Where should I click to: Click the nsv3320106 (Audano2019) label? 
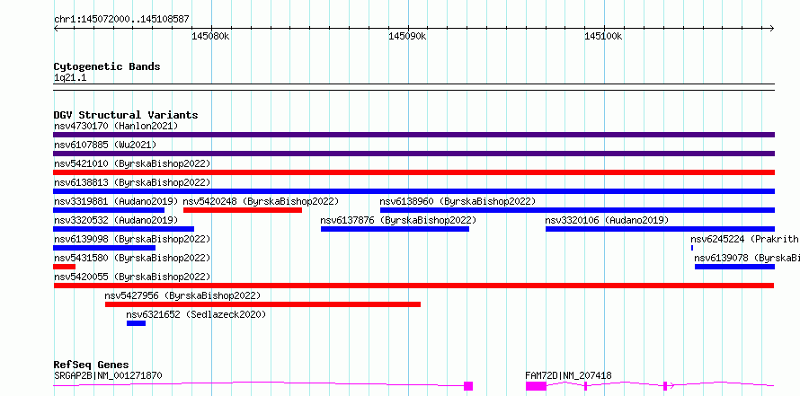tap(607, 220)
